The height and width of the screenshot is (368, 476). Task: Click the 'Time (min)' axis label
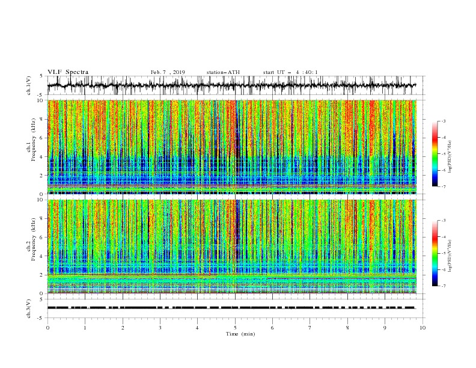pyautogui.click(x=240, y=334)
